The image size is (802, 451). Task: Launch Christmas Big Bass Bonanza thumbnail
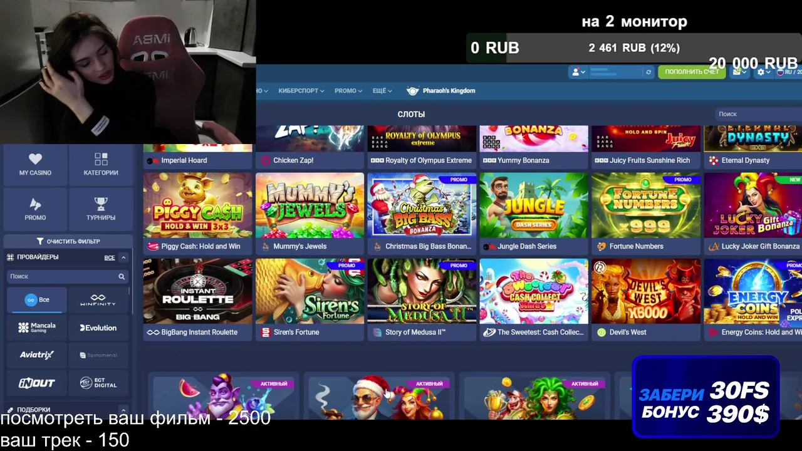[x=422, y=205]
